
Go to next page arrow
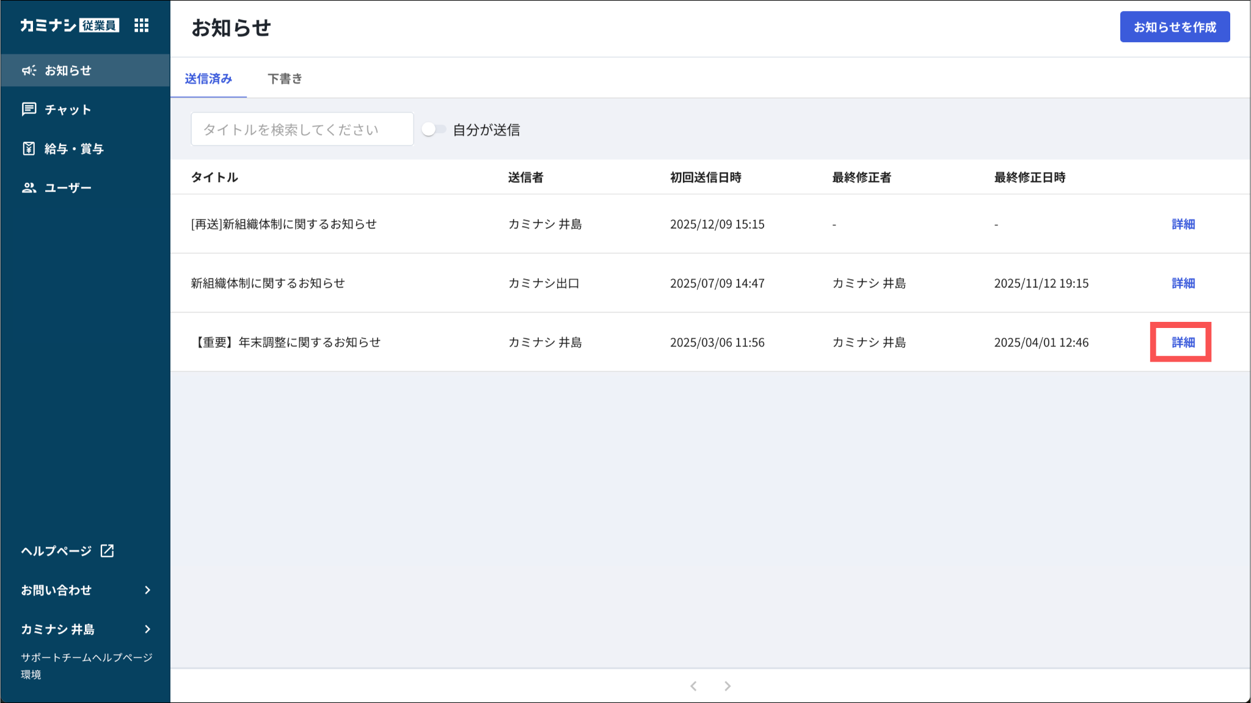click(728, 686)
